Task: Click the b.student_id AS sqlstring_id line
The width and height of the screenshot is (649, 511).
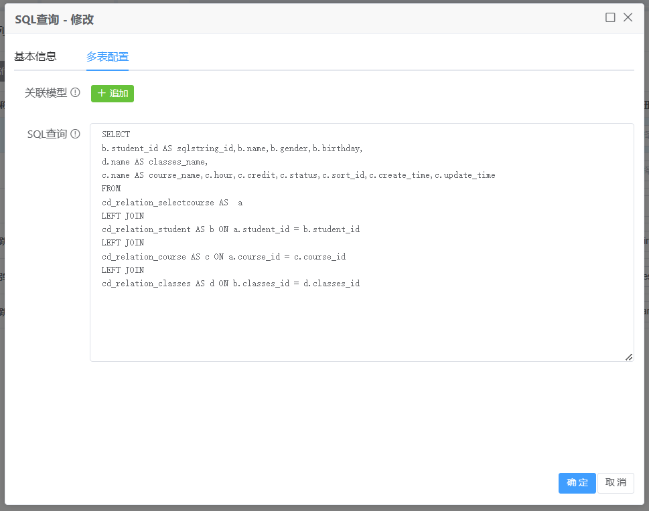Action: click(232, 148)
